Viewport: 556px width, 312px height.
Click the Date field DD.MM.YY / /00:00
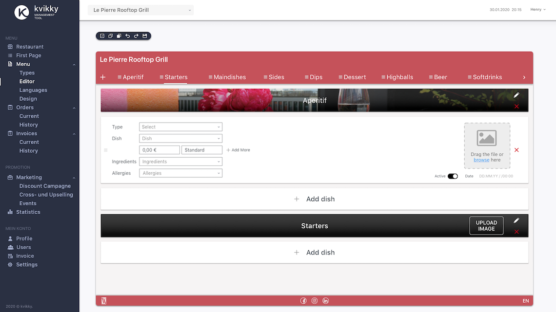click(x=496, y=176)
